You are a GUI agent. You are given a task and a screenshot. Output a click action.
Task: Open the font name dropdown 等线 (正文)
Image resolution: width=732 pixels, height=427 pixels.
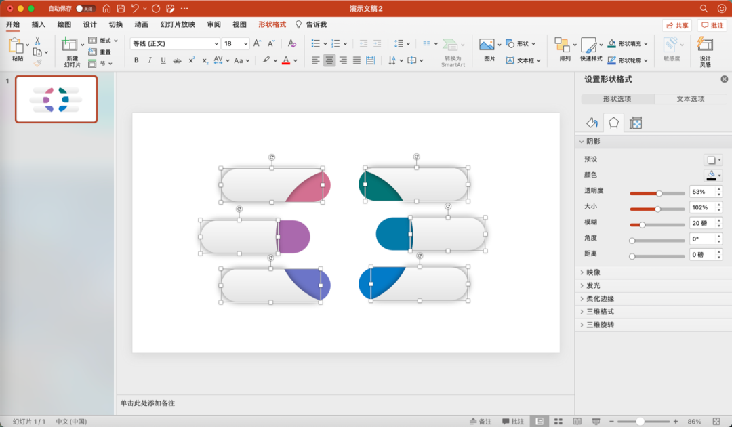click(x=175, y=43)
